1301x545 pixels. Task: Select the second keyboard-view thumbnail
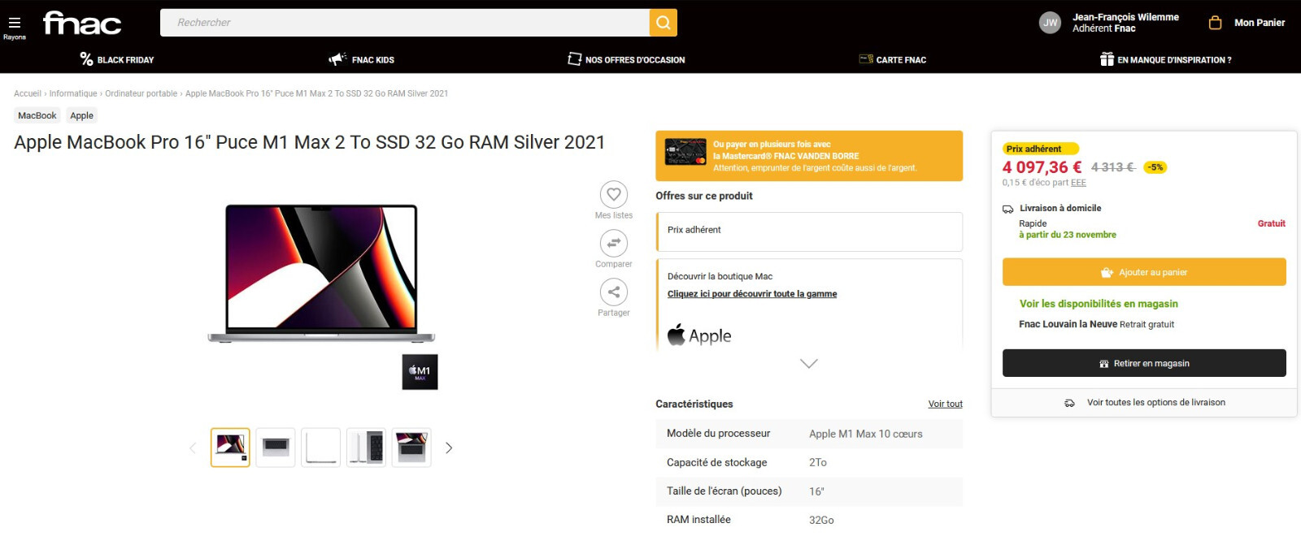276,448
